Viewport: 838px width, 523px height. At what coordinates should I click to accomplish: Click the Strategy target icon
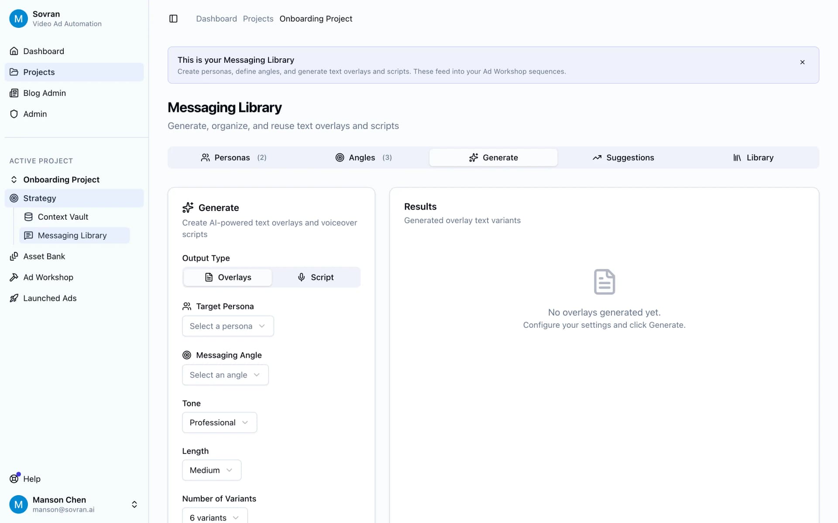coord(14,198)
